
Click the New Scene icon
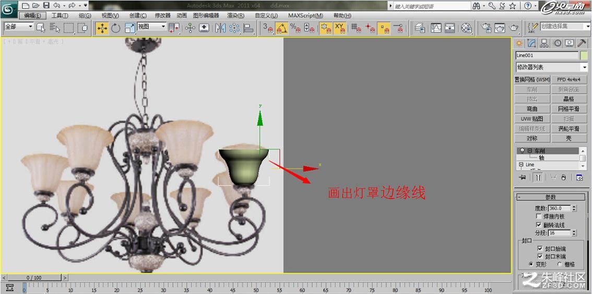pyautogui.click(x=25, y=6)
